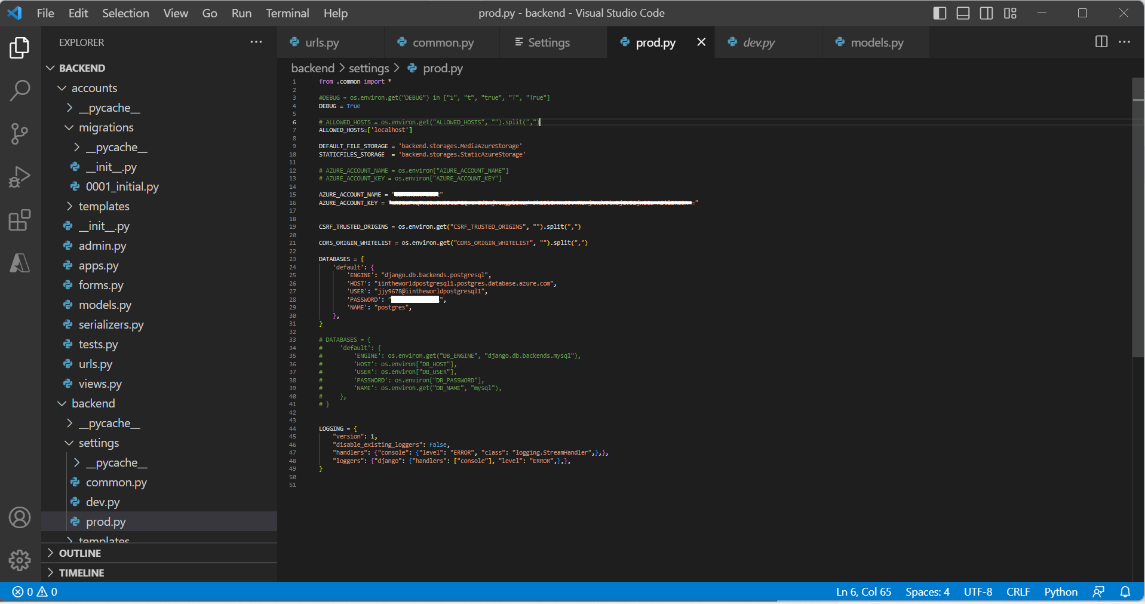Viewport: 1145px width, 604px height.
Task: Select prod.py in explorer tree
Action: (159, 522)
